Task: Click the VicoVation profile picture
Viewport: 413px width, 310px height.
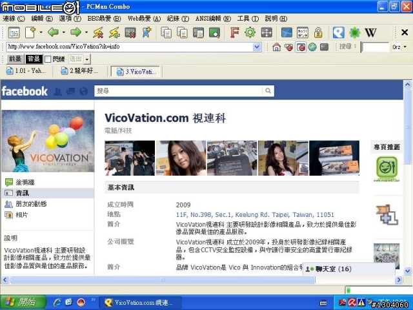Action: 48,141
